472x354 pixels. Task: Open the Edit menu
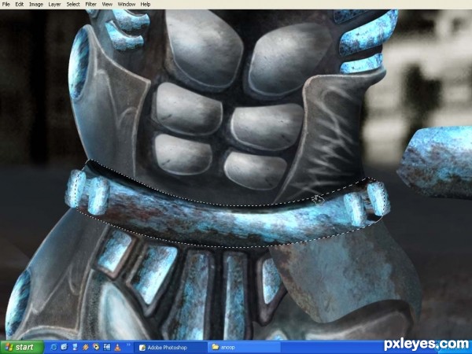coord(19,4)
